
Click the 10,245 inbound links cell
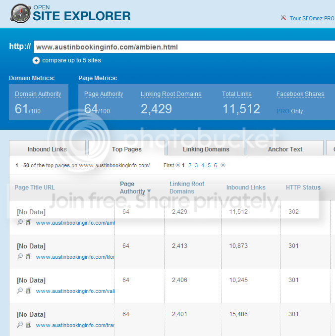[x=238, y=280]
